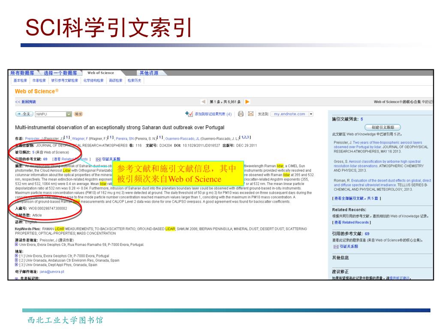The width and height of the screenshot is (439, 329).
Task: Click citing articles count 5 in sidebar
Action: [362, 119]
